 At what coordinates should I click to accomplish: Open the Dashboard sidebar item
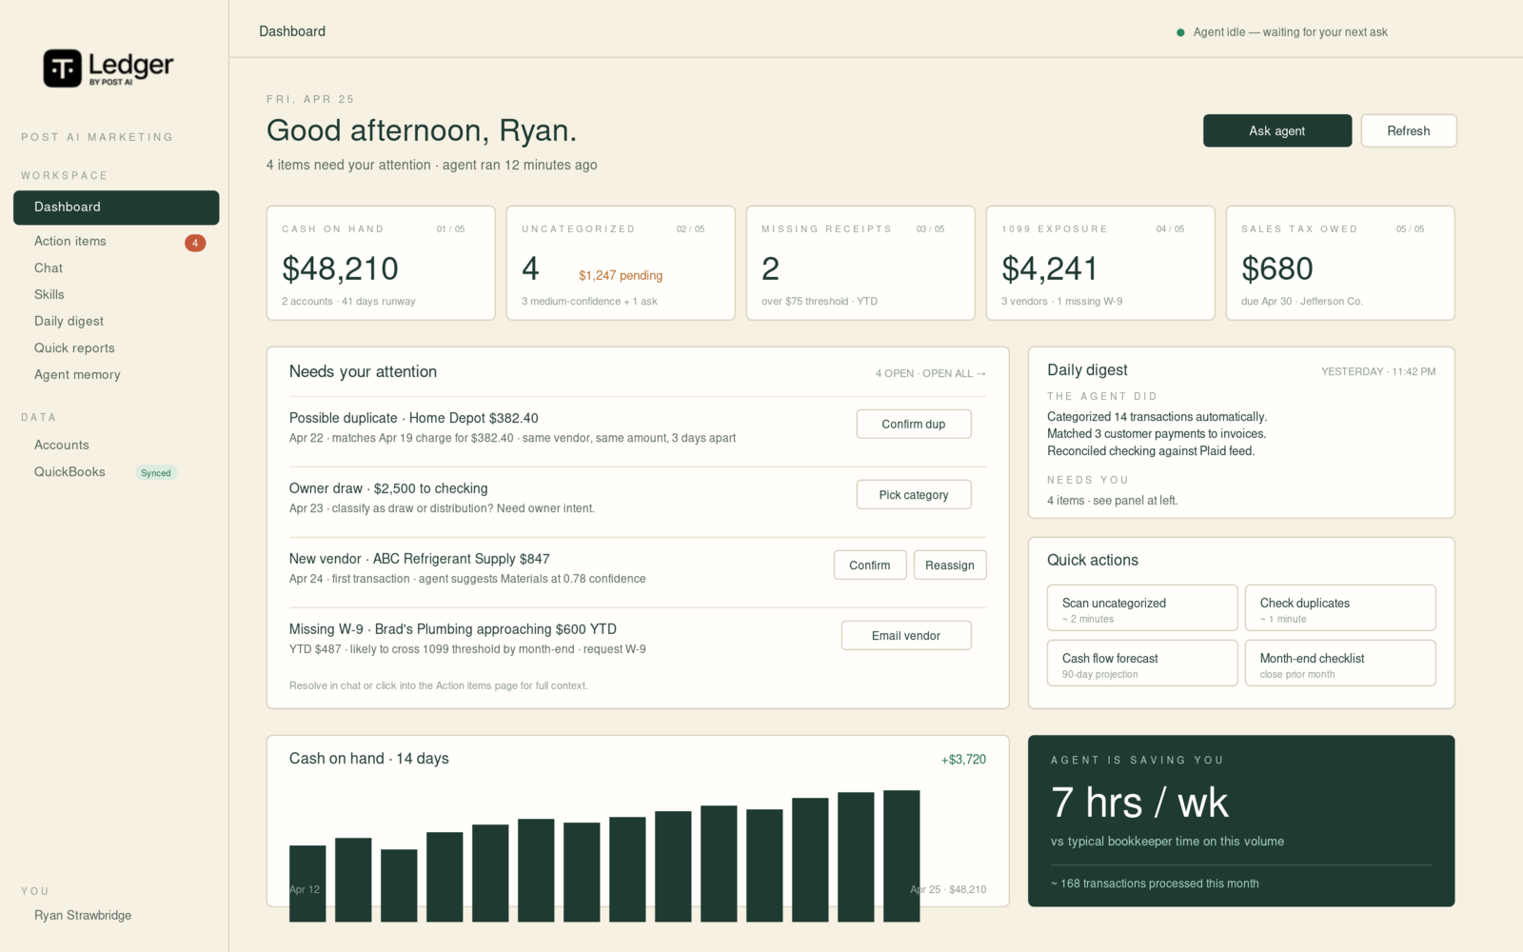click(116, 208)
